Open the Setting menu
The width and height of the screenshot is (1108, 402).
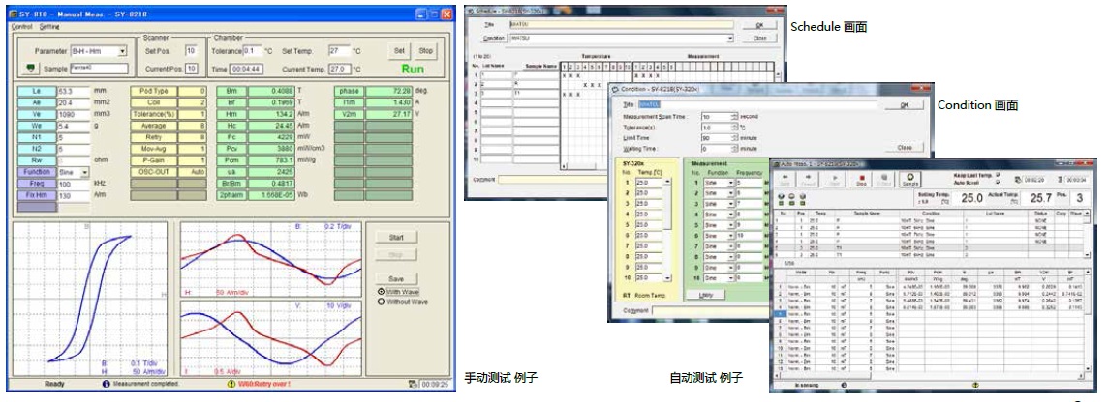[x=49, y=27]
